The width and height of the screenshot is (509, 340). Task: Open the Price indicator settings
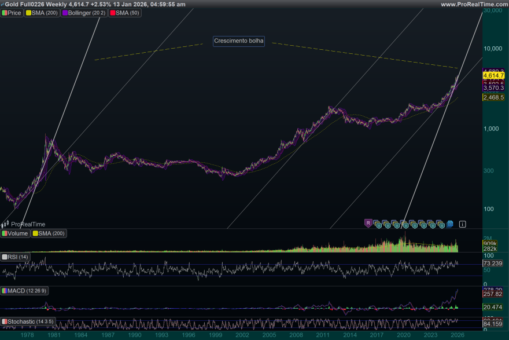(12, 13)
